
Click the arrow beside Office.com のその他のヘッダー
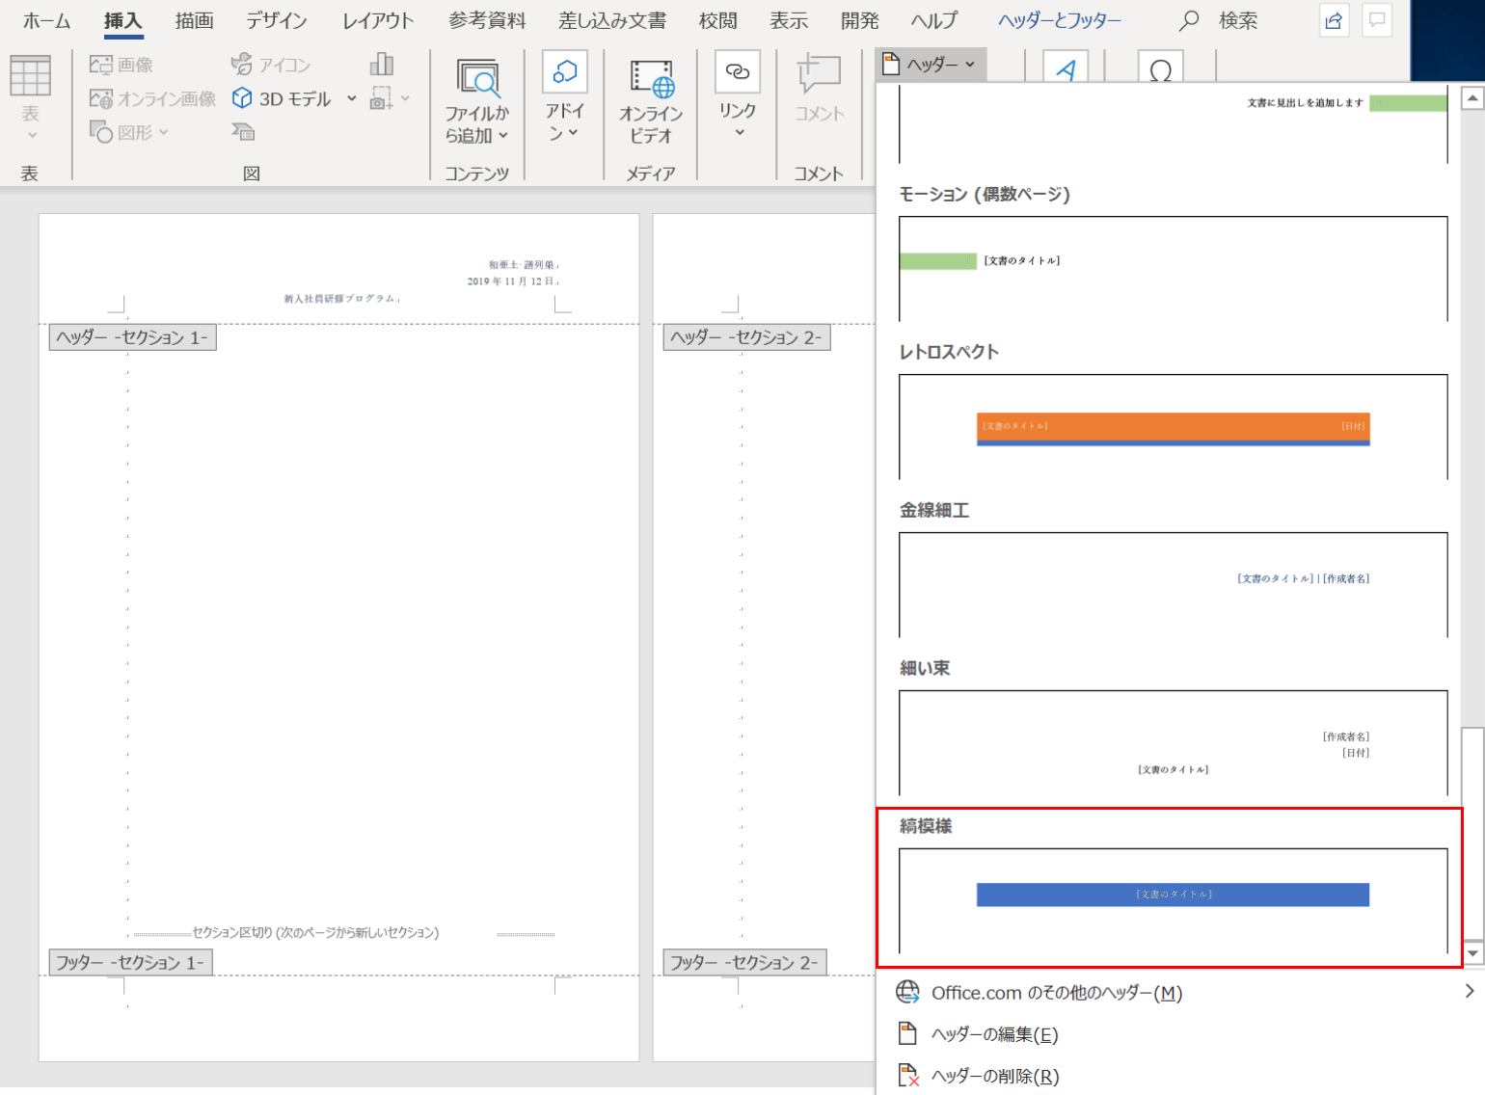point(1469,992)
